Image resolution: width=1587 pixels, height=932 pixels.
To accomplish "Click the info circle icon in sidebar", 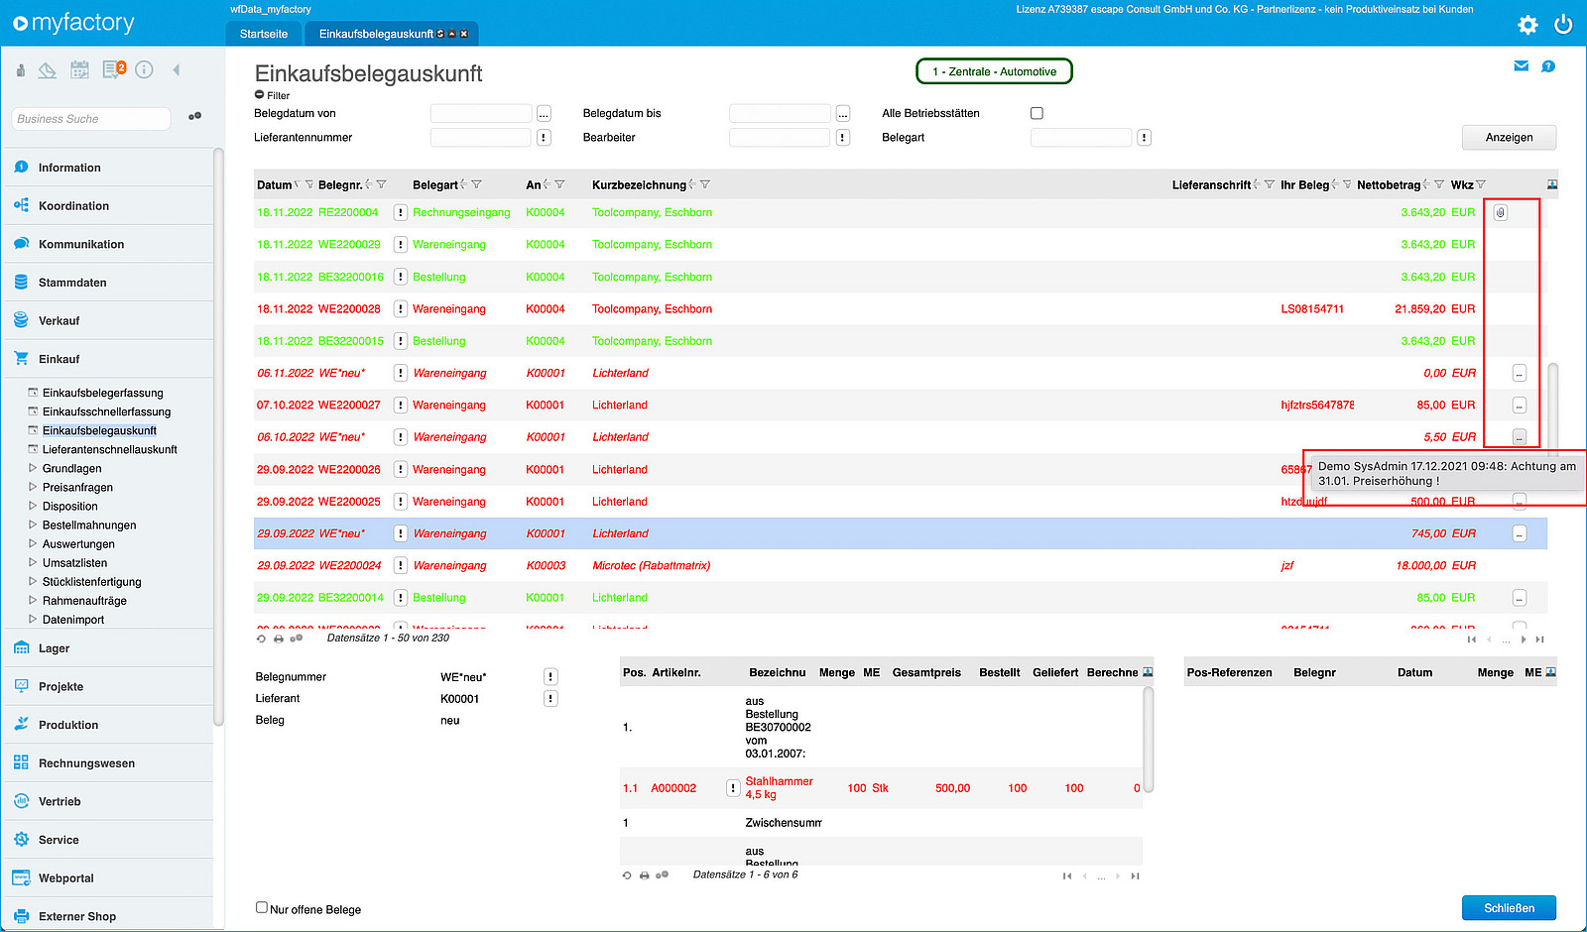I will [x=144, y=69].
